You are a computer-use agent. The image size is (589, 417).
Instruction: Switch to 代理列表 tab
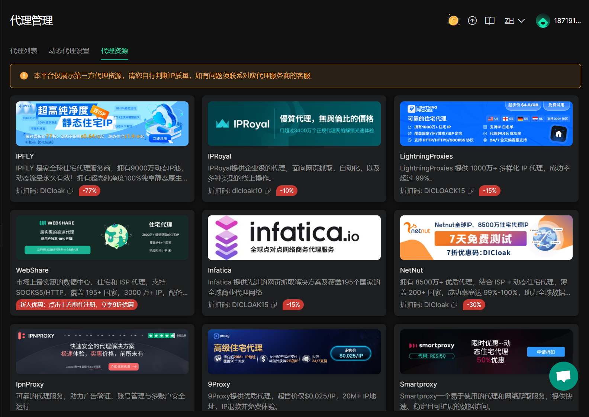tap(24, 51)
